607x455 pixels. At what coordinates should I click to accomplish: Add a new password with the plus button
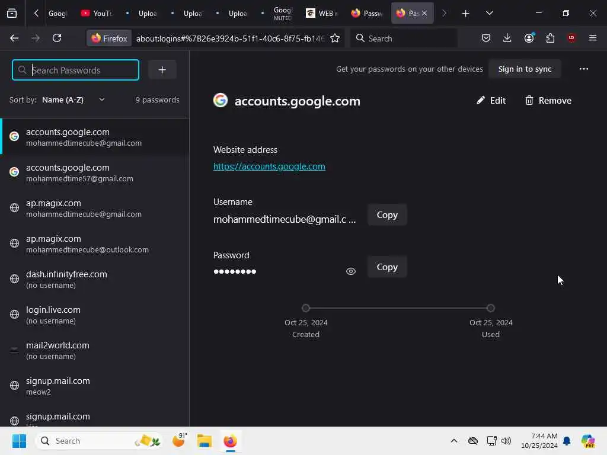[x=162, y=70]
